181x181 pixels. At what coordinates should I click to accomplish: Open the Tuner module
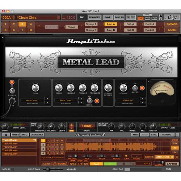click(x=72, y=27)
